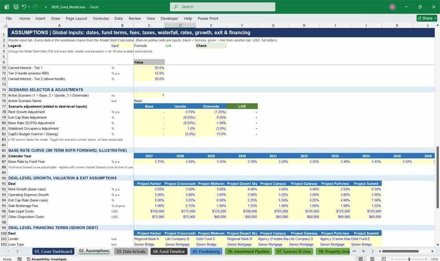The width and height of the screenshot is (440, 261).
Task: Select Carried Interest Tier 1 value 20.0%
Action: (x=149, y=68)
